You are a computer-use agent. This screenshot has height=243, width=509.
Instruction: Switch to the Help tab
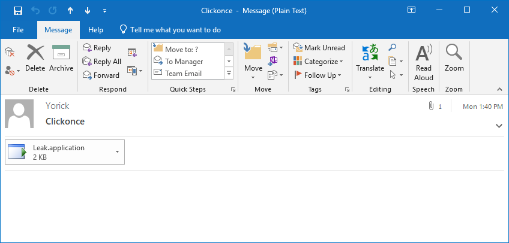coord(95,29)
